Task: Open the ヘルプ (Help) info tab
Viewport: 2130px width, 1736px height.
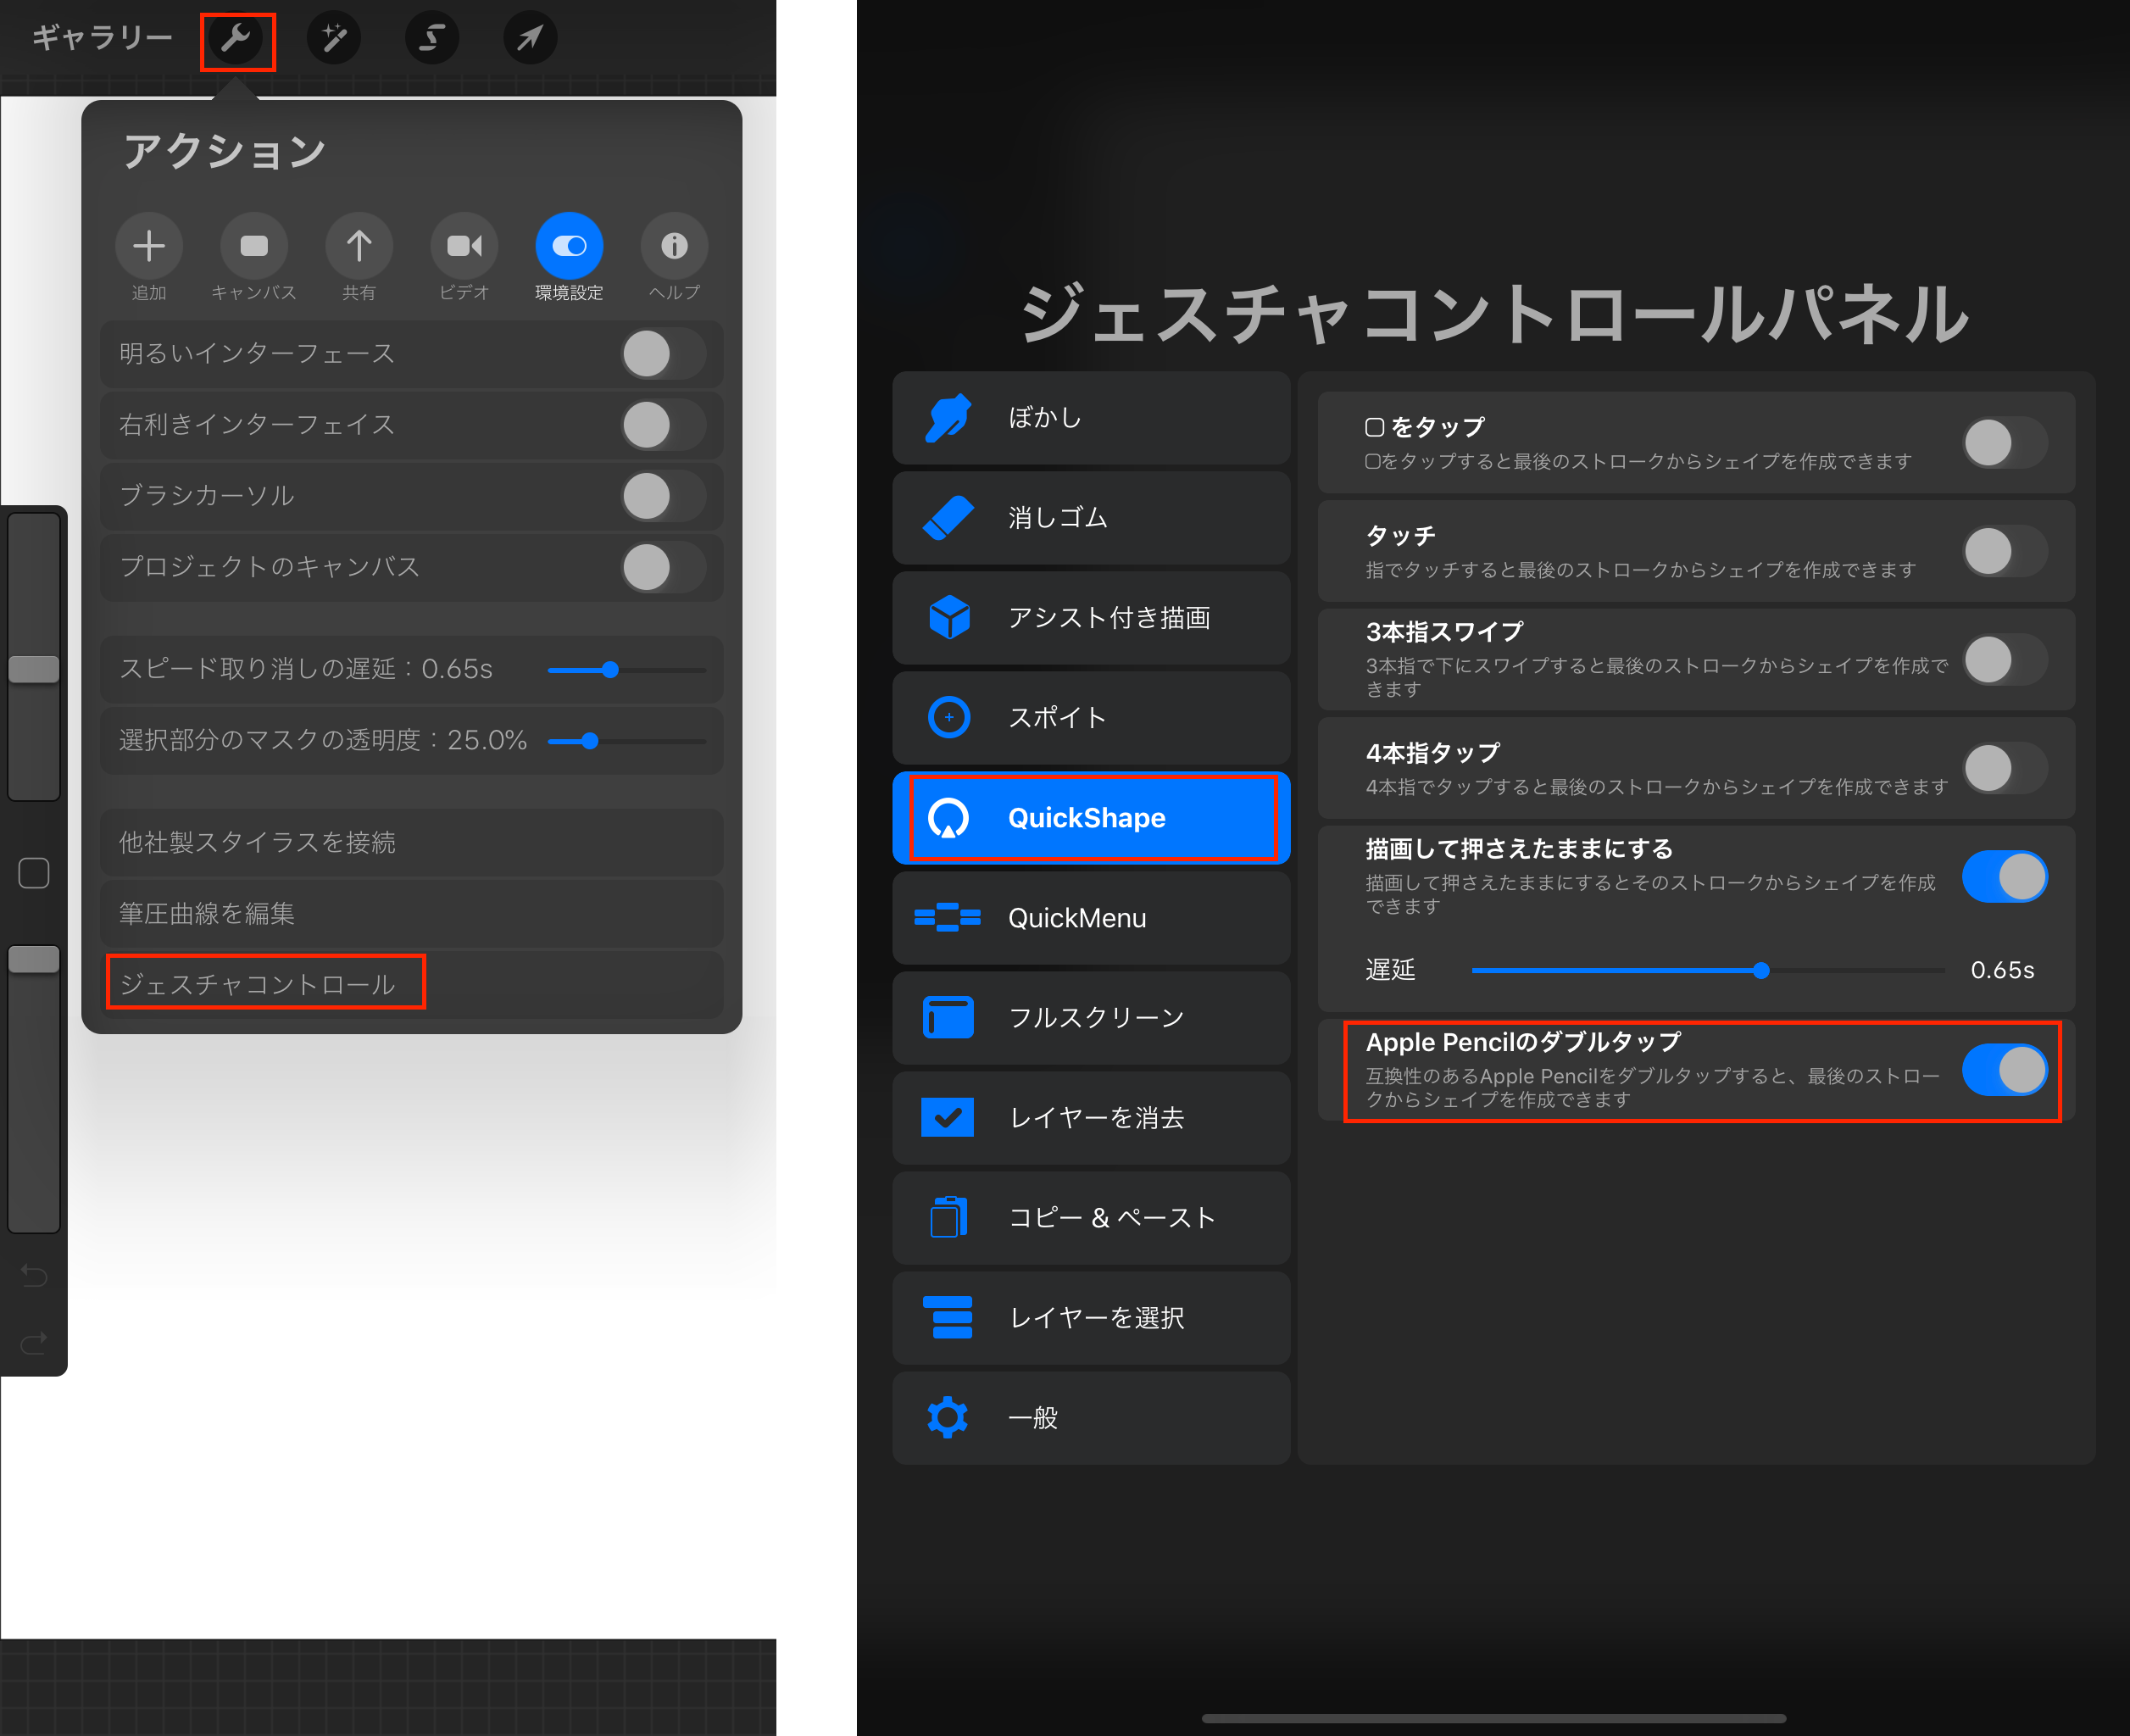Action: 674,246
